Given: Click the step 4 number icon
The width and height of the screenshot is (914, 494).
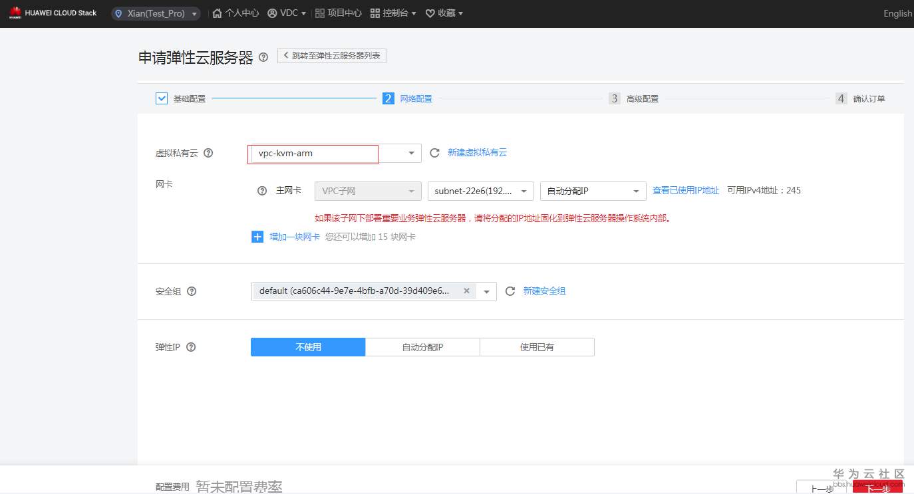Looking at the screenshot, I should click(x=841, y=98).
